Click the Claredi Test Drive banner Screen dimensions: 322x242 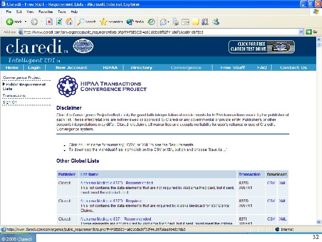pos(262,47)
